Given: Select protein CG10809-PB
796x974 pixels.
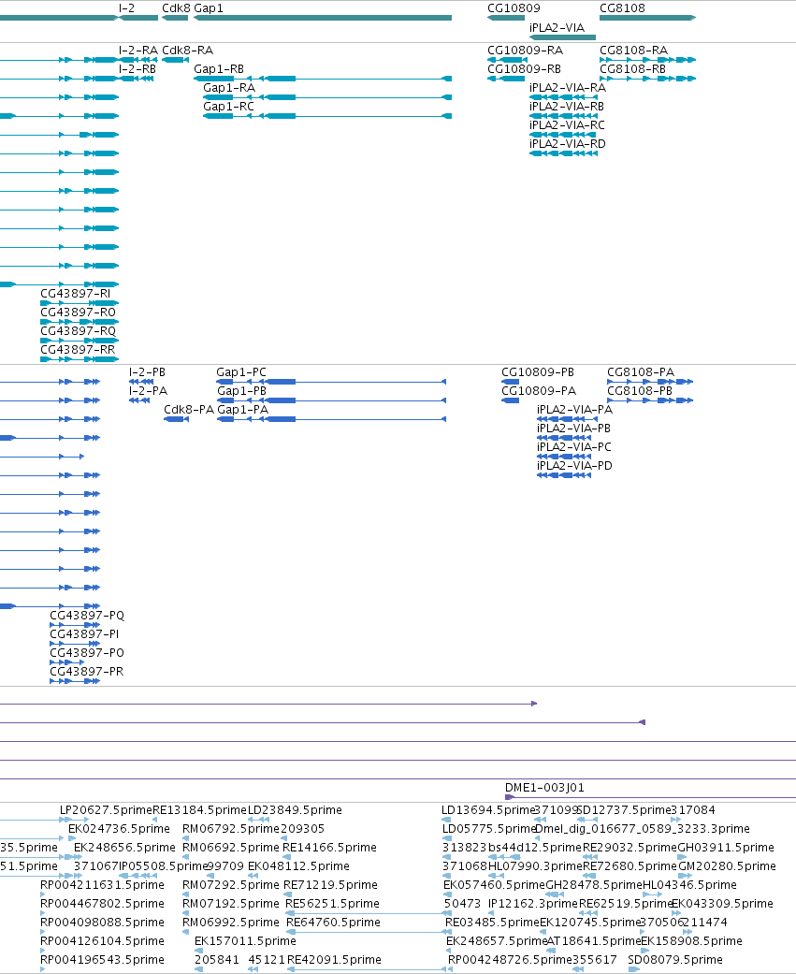Looking at the screenshot, I should coord(538,372).
